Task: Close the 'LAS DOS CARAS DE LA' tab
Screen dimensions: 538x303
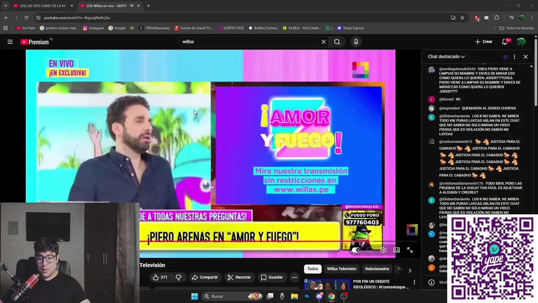Action: point(71,6)
